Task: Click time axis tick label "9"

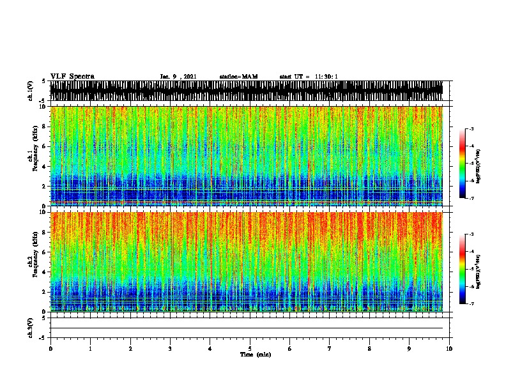Action: click(x=409, y=349)
